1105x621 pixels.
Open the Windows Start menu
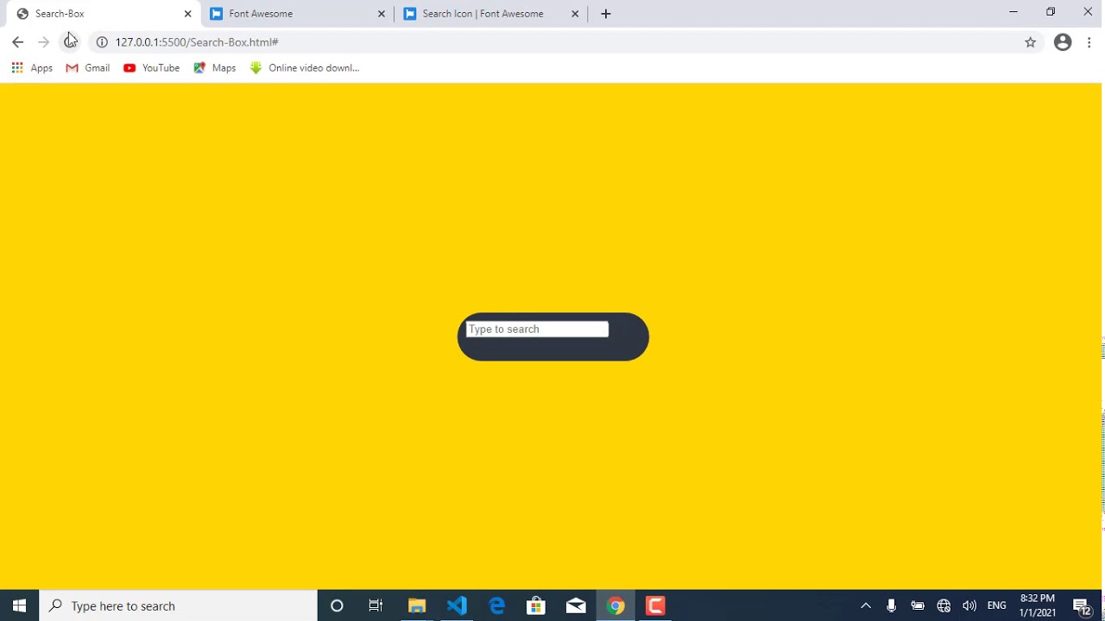coord(19,605)
